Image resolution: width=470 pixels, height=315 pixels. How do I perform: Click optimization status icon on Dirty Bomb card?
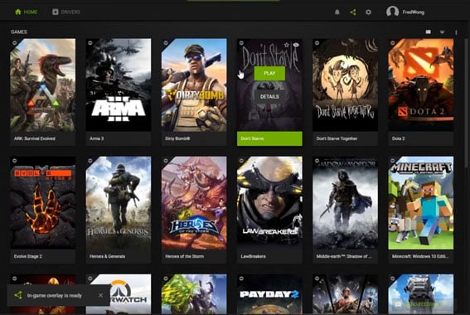tap(166, 43)
